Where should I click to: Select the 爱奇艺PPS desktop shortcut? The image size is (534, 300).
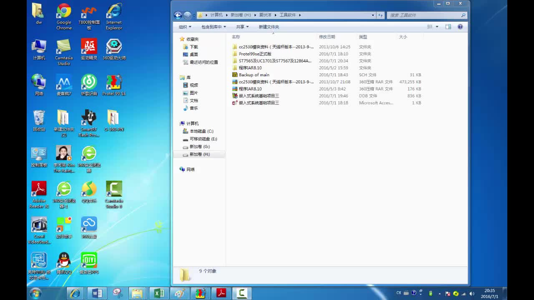click(x=89, y=263)
